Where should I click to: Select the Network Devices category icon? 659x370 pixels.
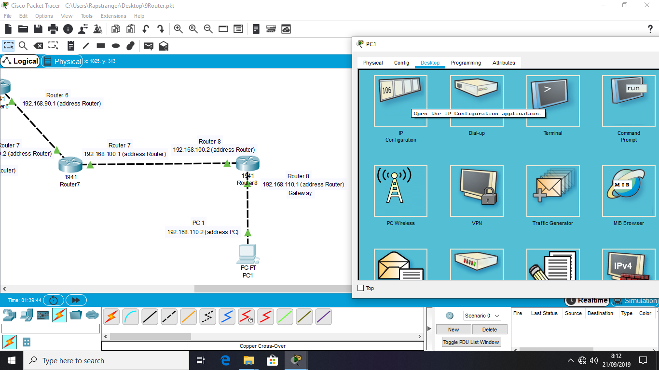tap(9, 315)
